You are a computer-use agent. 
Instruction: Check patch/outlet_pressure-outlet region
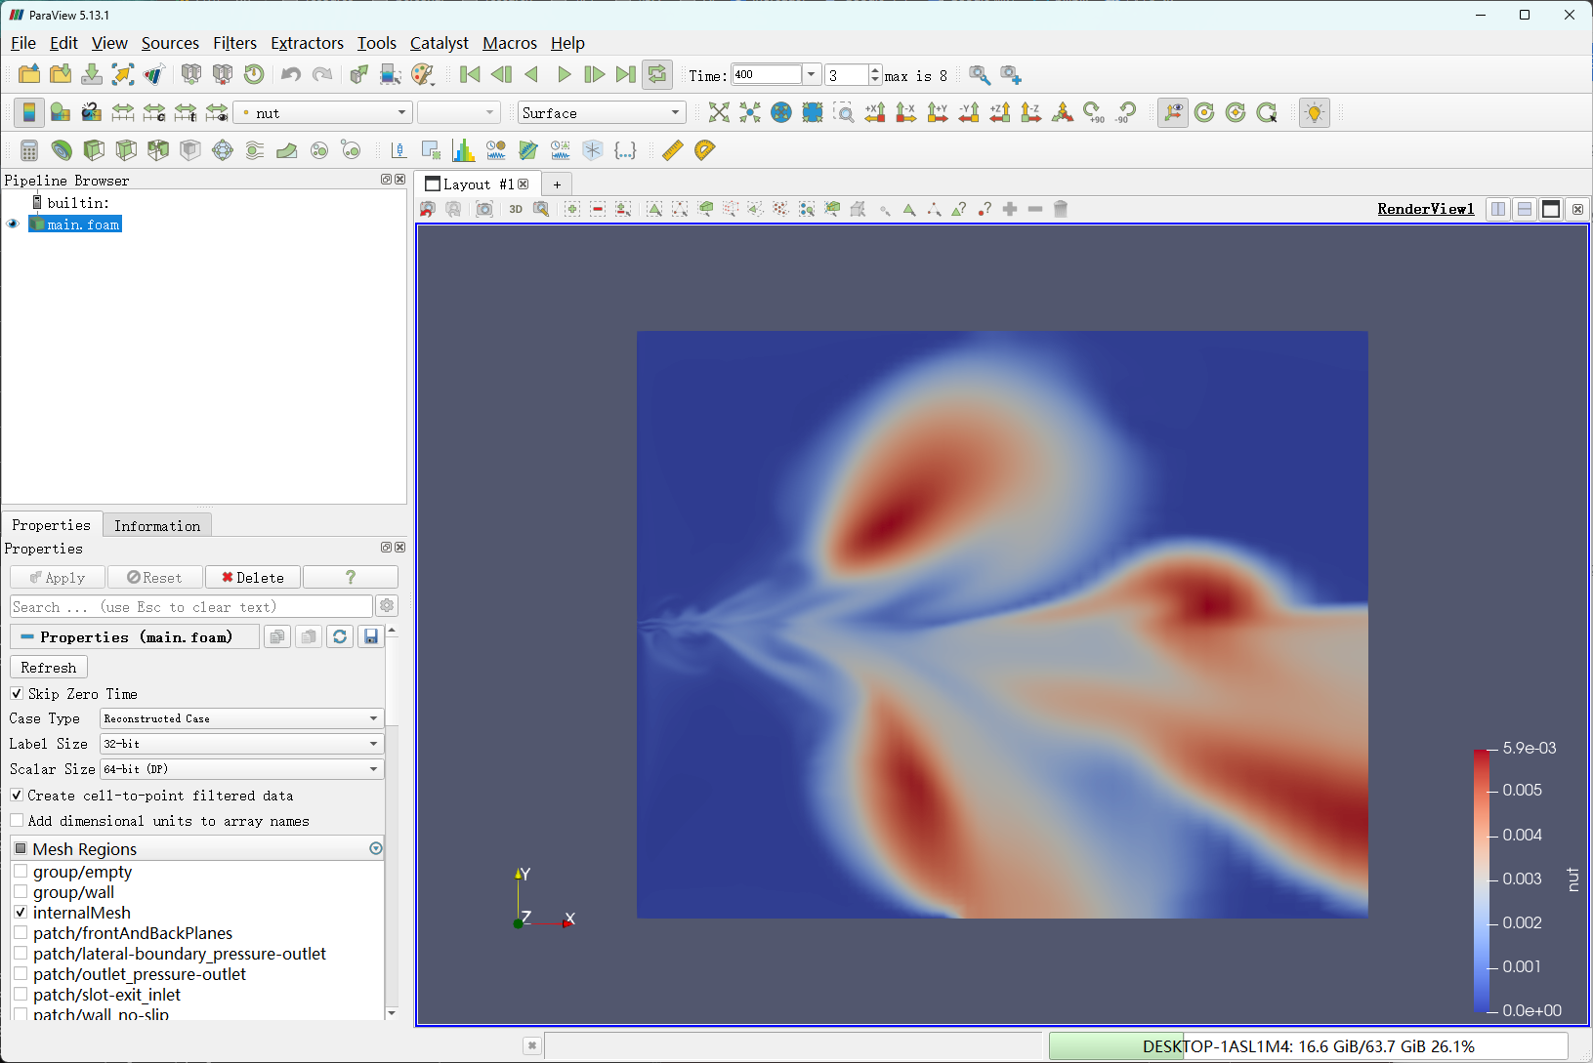pyautogui.click(x=21, y=974)
